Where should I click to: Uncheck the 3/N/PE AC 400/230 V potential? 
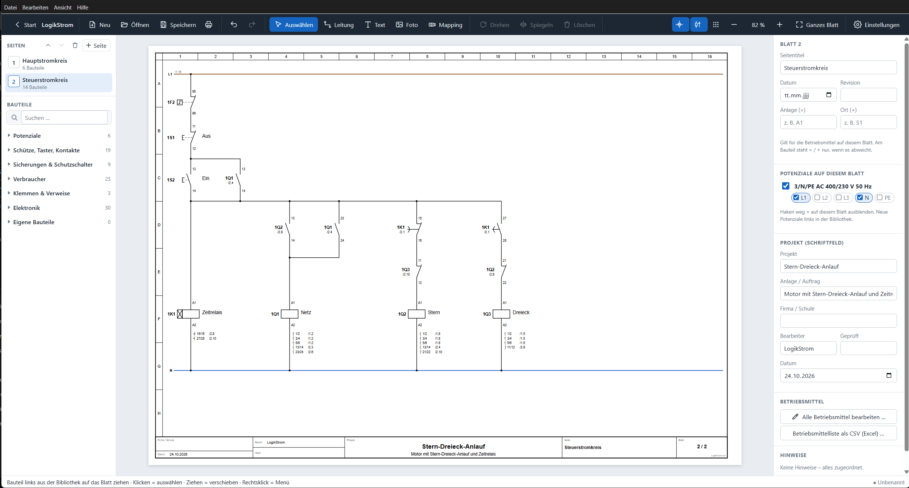coord(786,186)
